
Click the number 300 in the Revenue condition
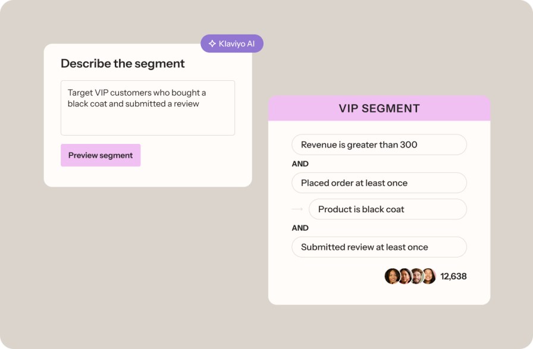pos(409,144)
